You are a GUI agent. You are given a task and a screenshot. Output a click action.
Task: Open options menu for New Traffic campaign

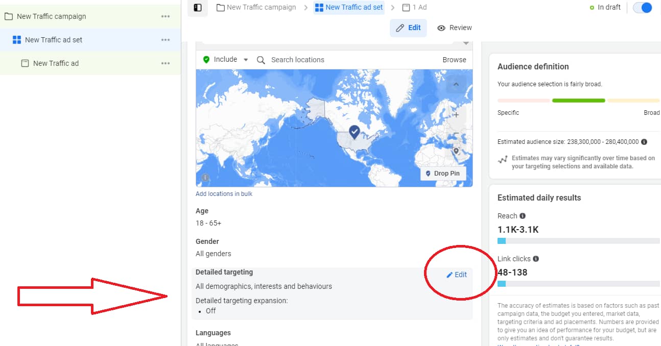pos(165,16)
